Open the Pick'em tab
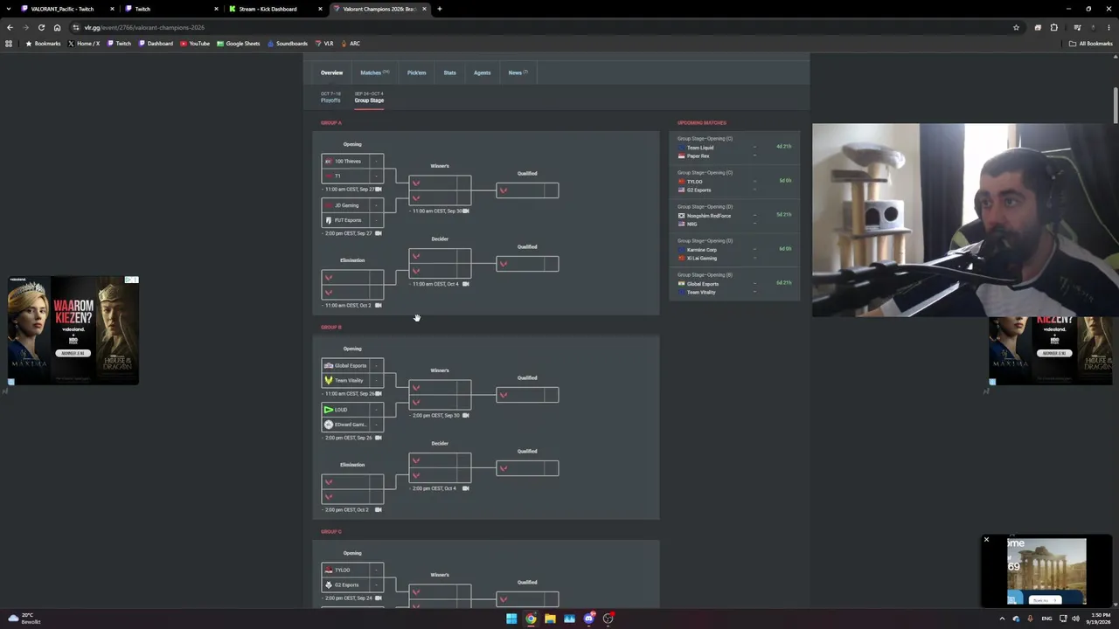 coord(417,73)
